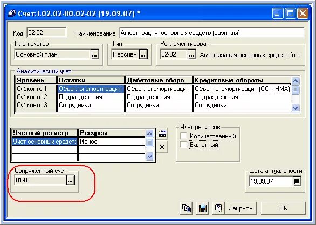
Task: Open help with the question mark icon
Action: [218, 208]
